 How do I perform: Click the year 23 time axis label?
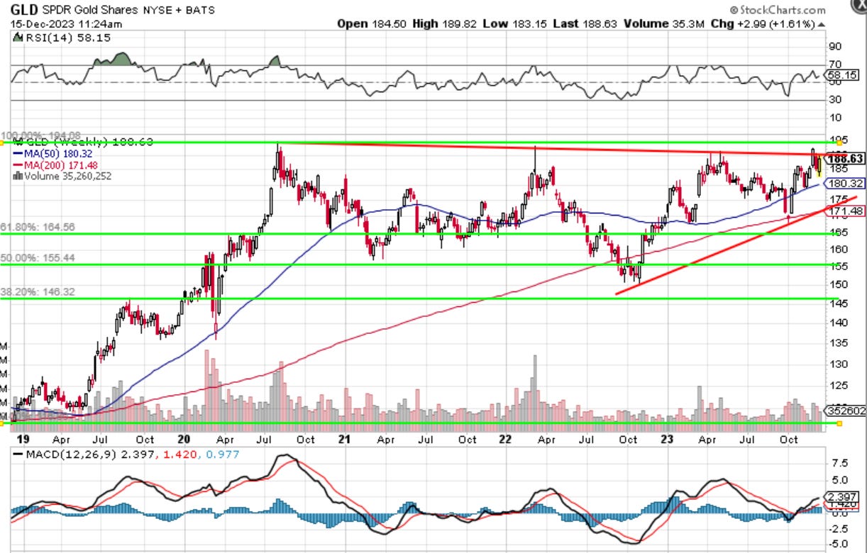[667, 439]
